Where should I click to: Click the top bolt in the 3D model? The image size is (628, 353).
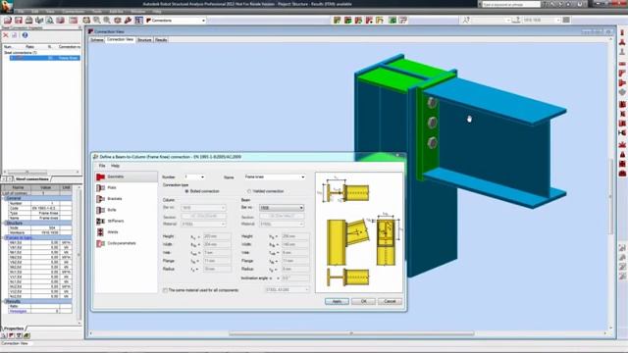tap(432, 102)
